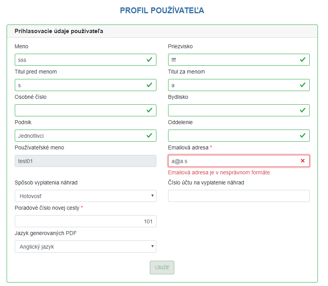Click checkmark icon in Oddelenie field
Image resolution: width=328 pixels, height=286 pixels.
(x=303, y=136)
